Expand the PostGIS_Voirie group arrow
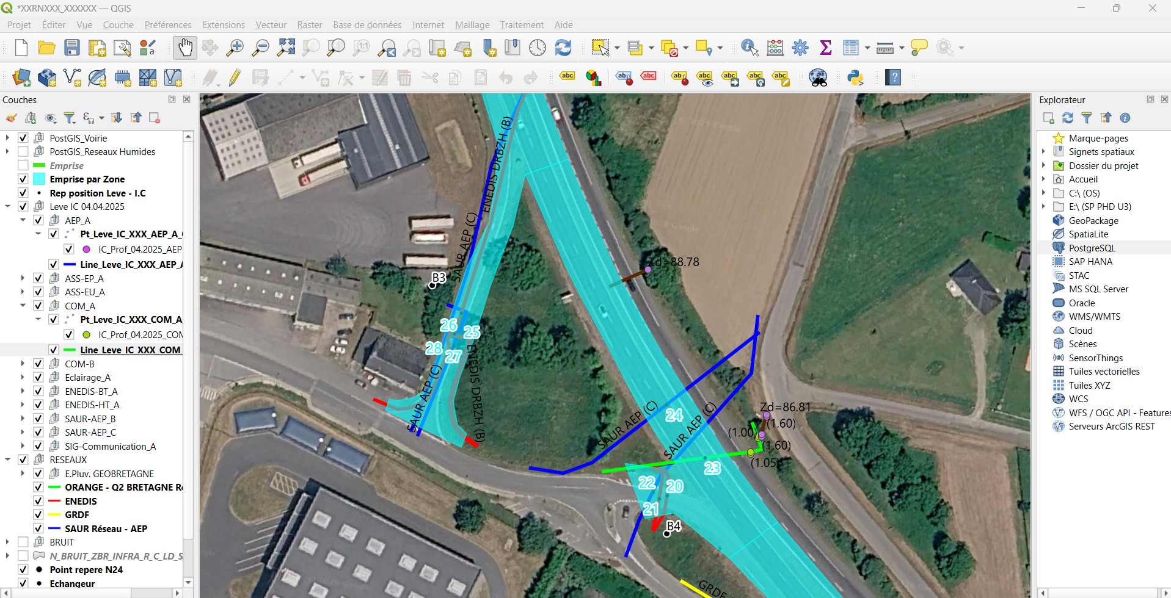 click(x=7, y=138)
